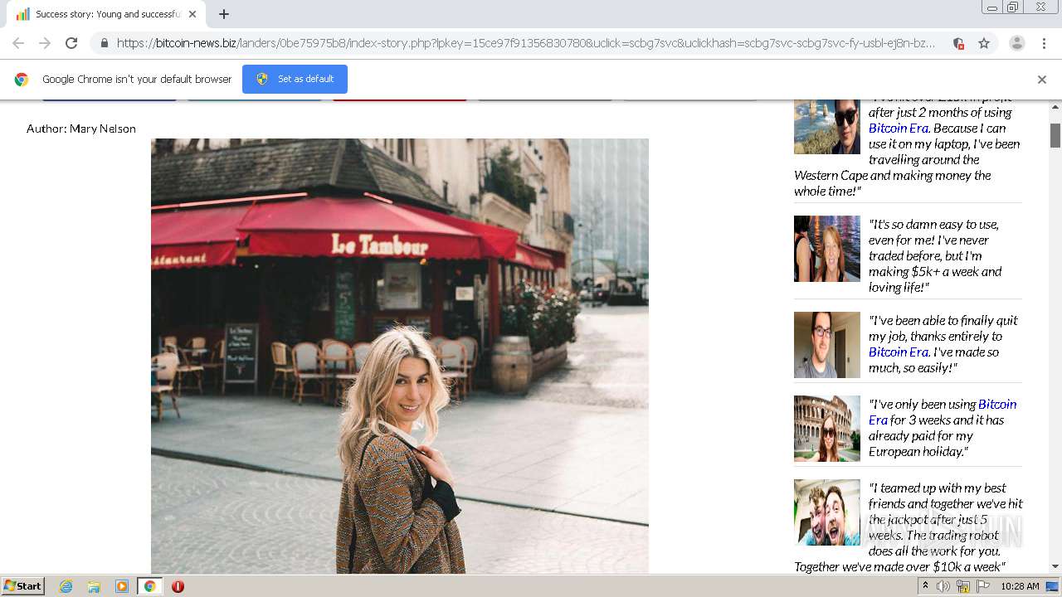Restore down the Chrome window
Image resolution: width=1062 pixels, height=597 pixels.
pyautogui.click(x=1012, y=7)
